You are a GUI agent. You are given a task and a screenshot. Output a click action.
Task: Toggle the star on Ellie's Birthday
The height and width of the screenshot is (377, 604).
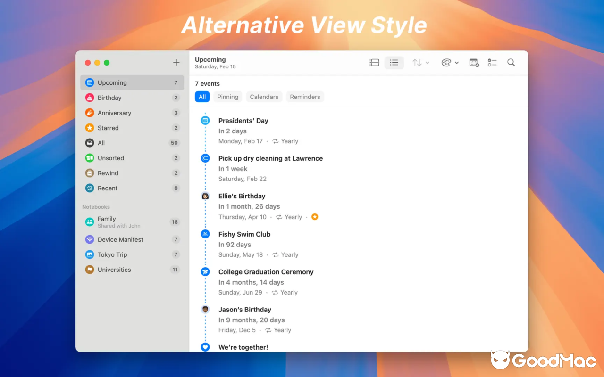click(314, 217)
